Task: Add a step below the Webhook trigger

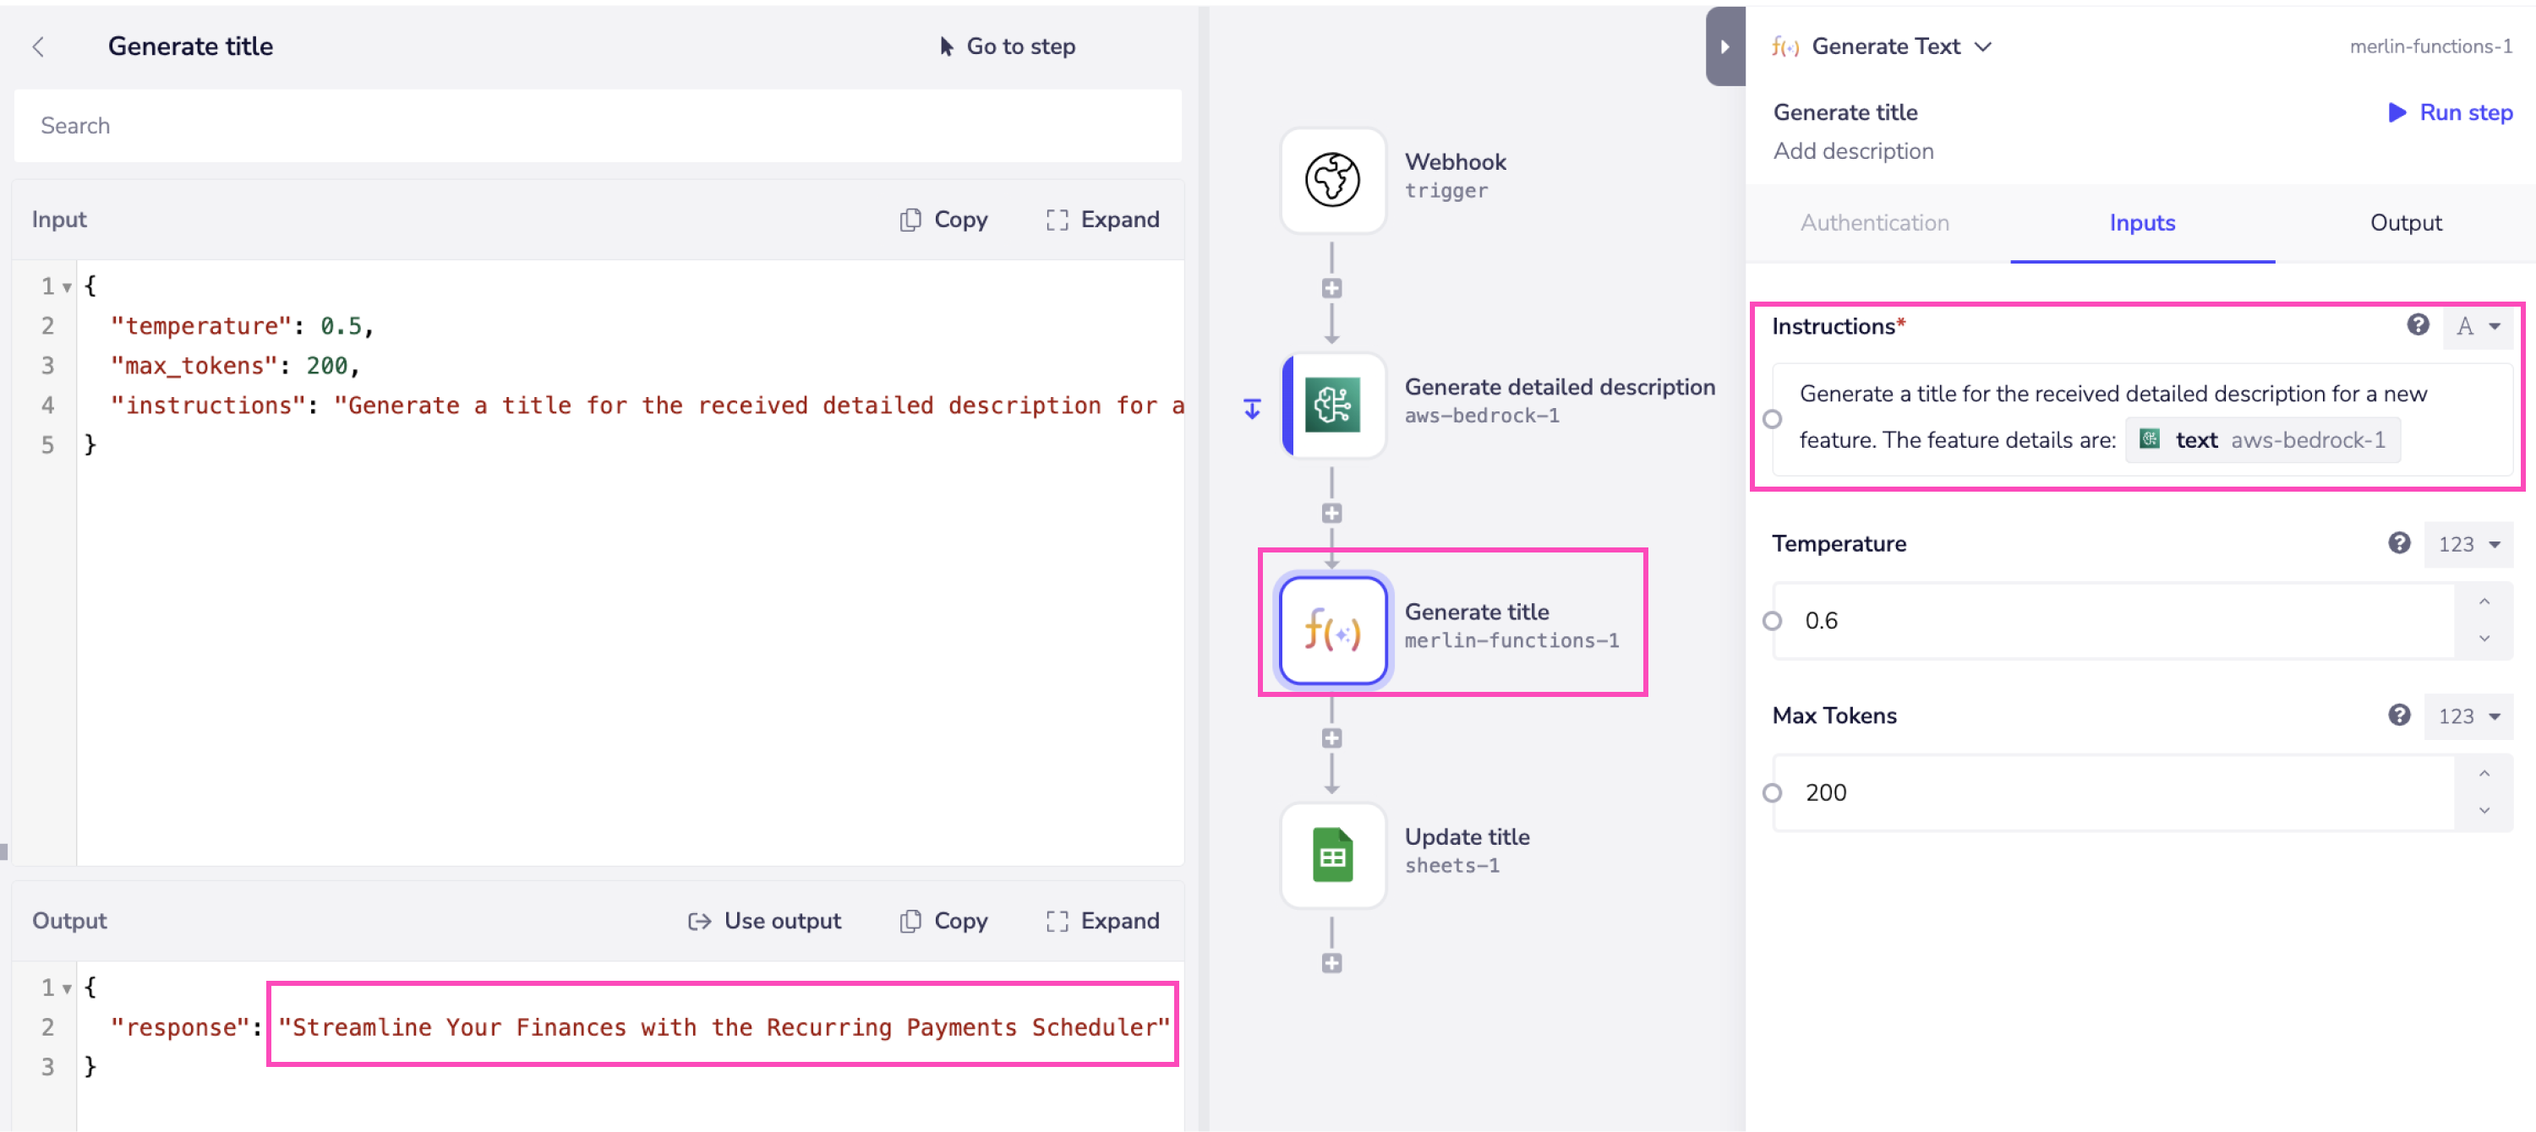Action: (x=1331, y=288)
